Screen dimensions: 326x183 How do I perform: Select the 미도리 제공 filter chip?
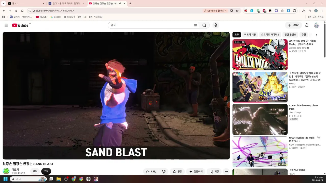tap(250, 35)
